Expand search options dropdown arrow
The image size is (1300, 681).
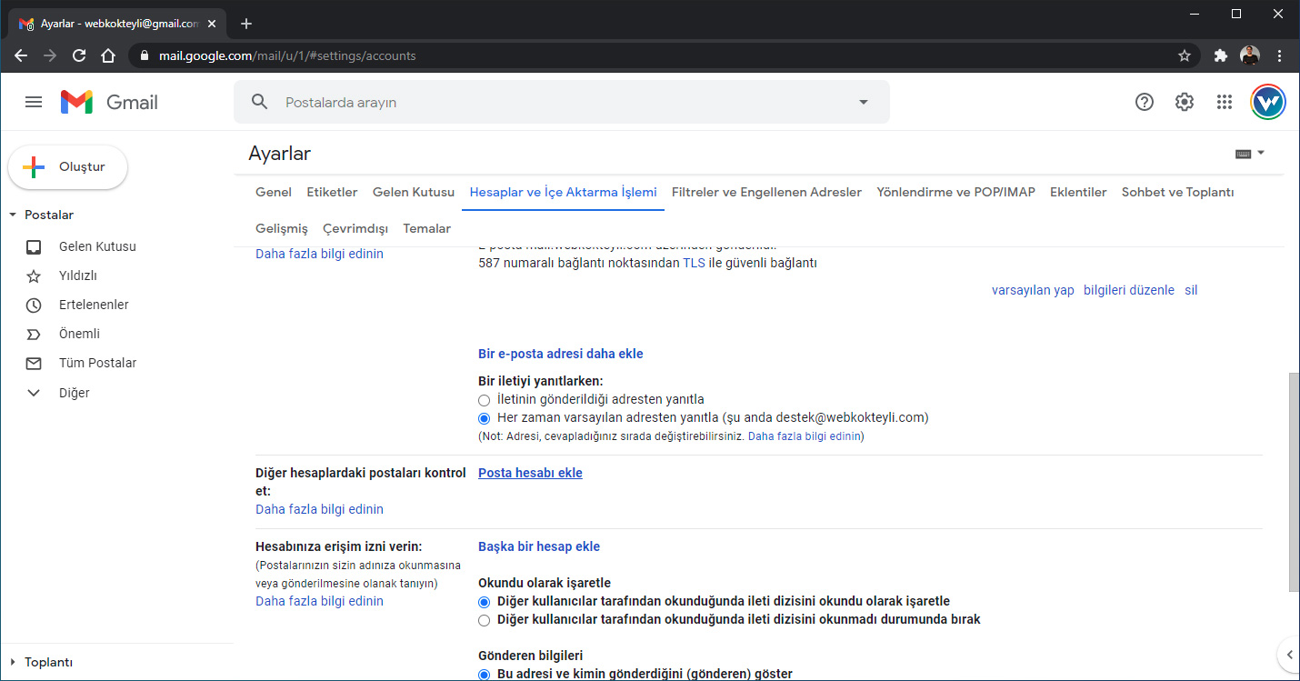[x=864, y=102]
